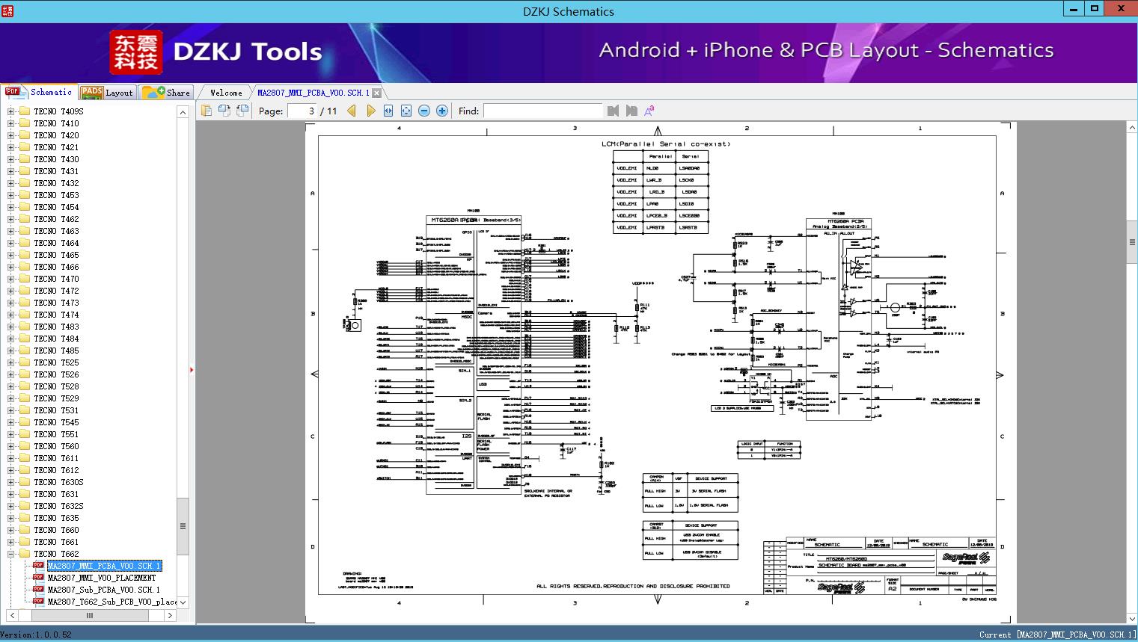Switch to the Schematic tab

pyautogui.click(x=39, y=92)
